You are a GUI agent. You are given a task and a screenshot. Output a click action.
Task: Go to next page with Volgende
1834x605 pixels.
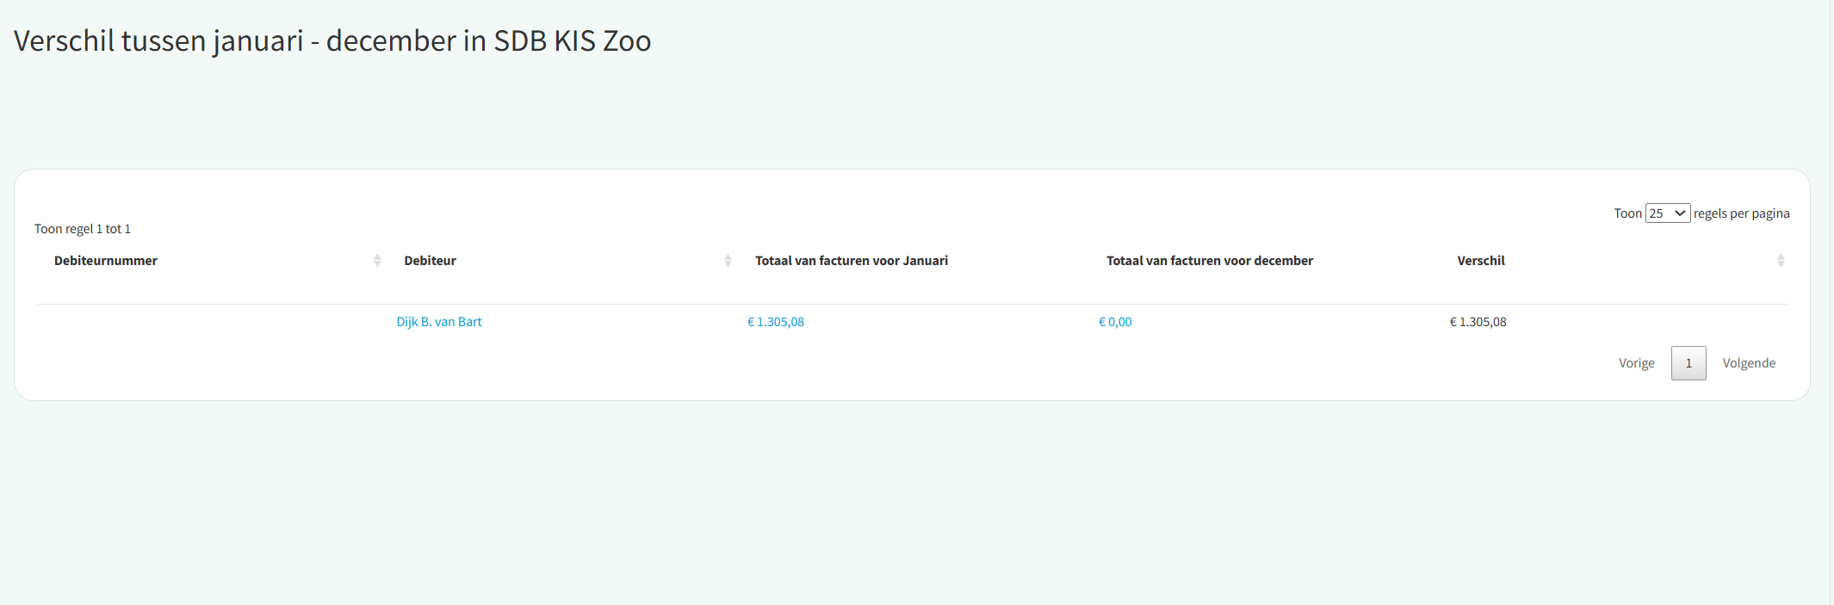(x=1749, y=363)
